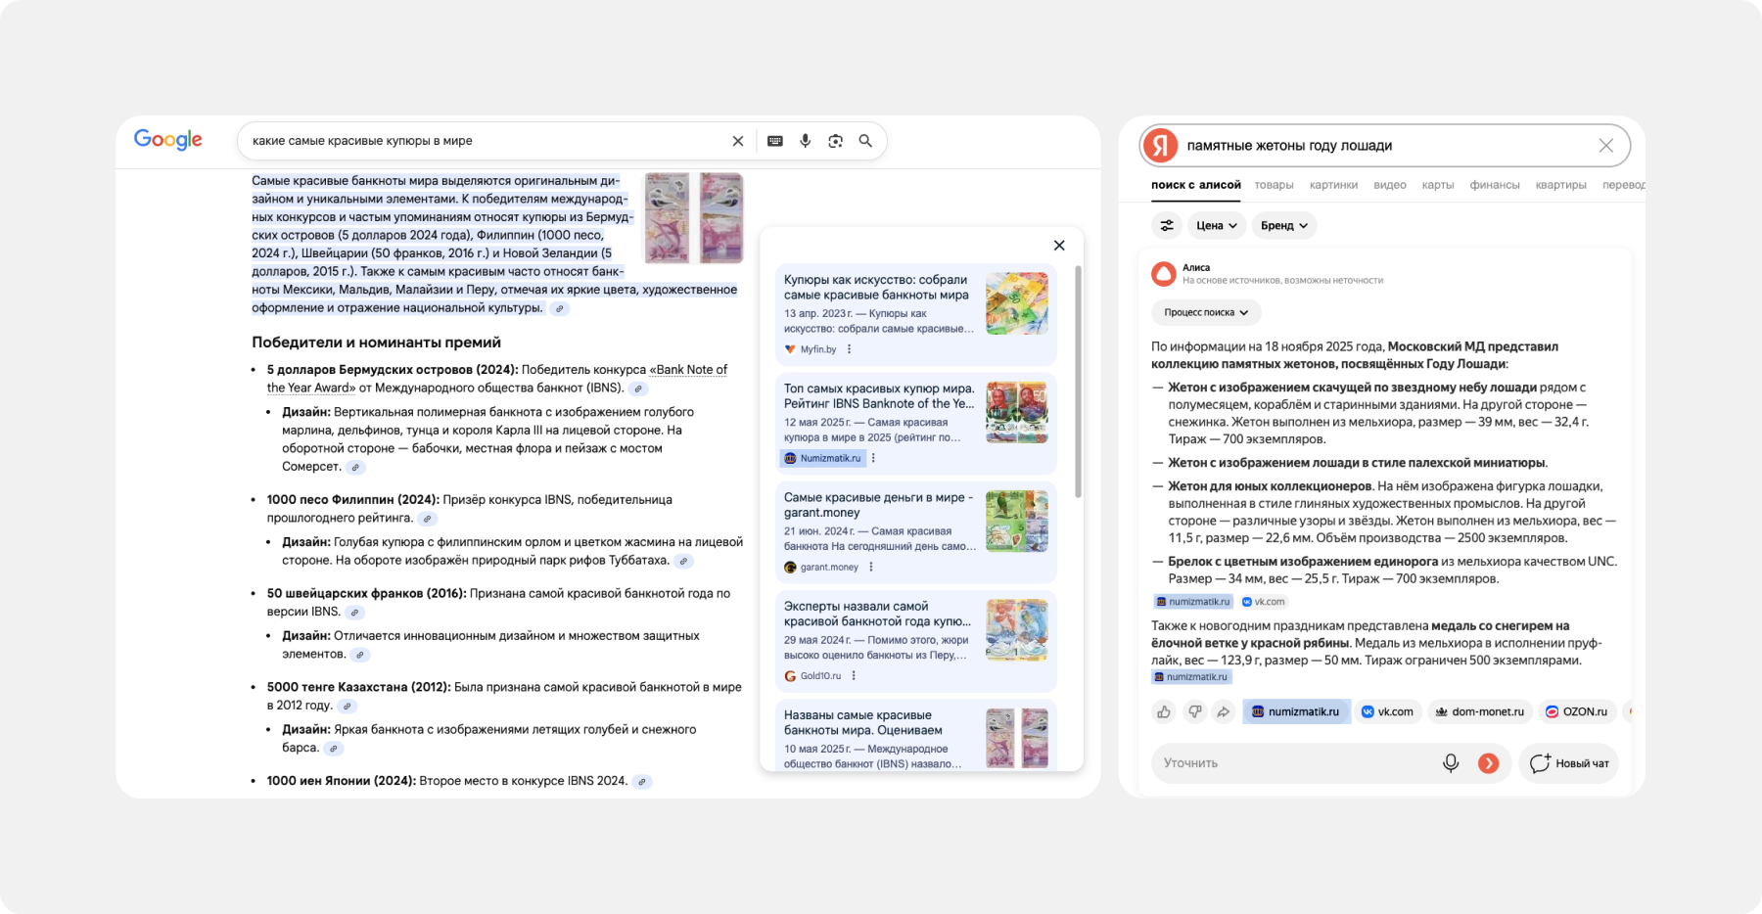Click the thumbs down icon under Alice answer
The width and height of the screenshot is (1762, 914).
[x=1194, y=711]
